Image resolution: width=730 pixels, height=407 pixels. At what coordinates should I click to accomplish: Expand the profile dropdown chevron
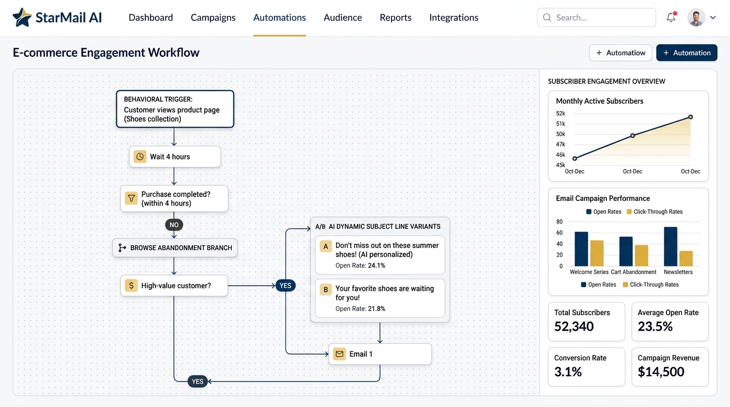tap(712, 17)
